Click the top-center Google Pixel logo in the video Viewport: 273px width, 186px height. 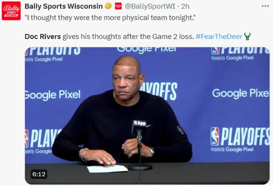pos(146,50)
